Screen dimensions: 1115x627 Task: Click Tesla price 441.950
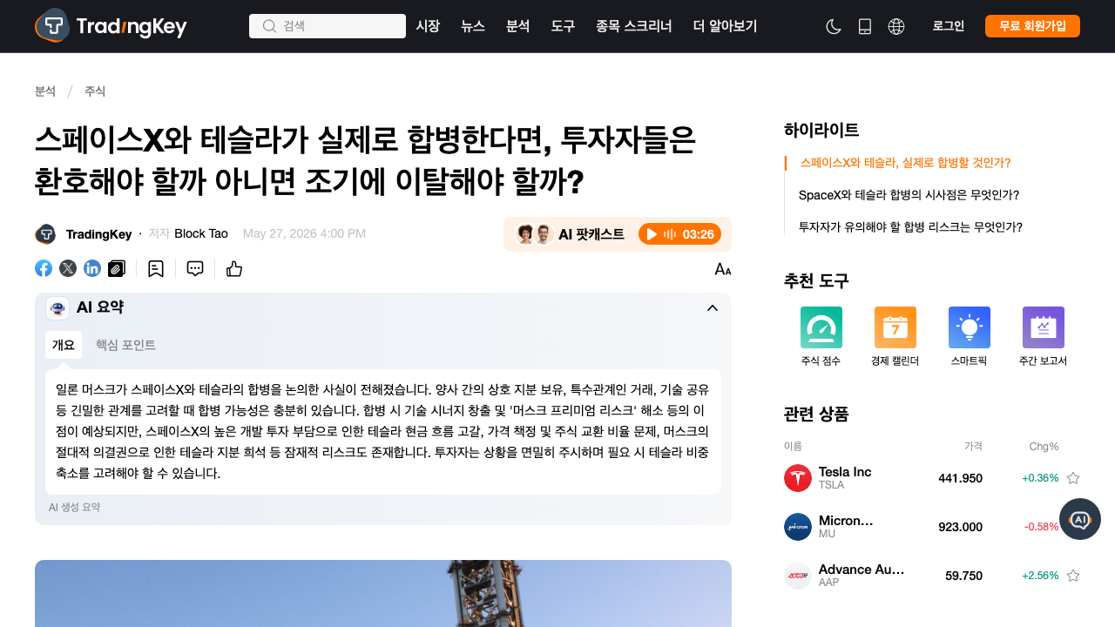point(960,478)
